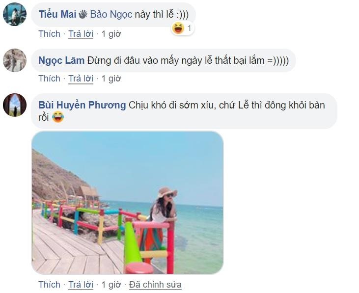
Task: Reply to Bùi Huyền Phương's photo comment
Action: pos(81,285)
